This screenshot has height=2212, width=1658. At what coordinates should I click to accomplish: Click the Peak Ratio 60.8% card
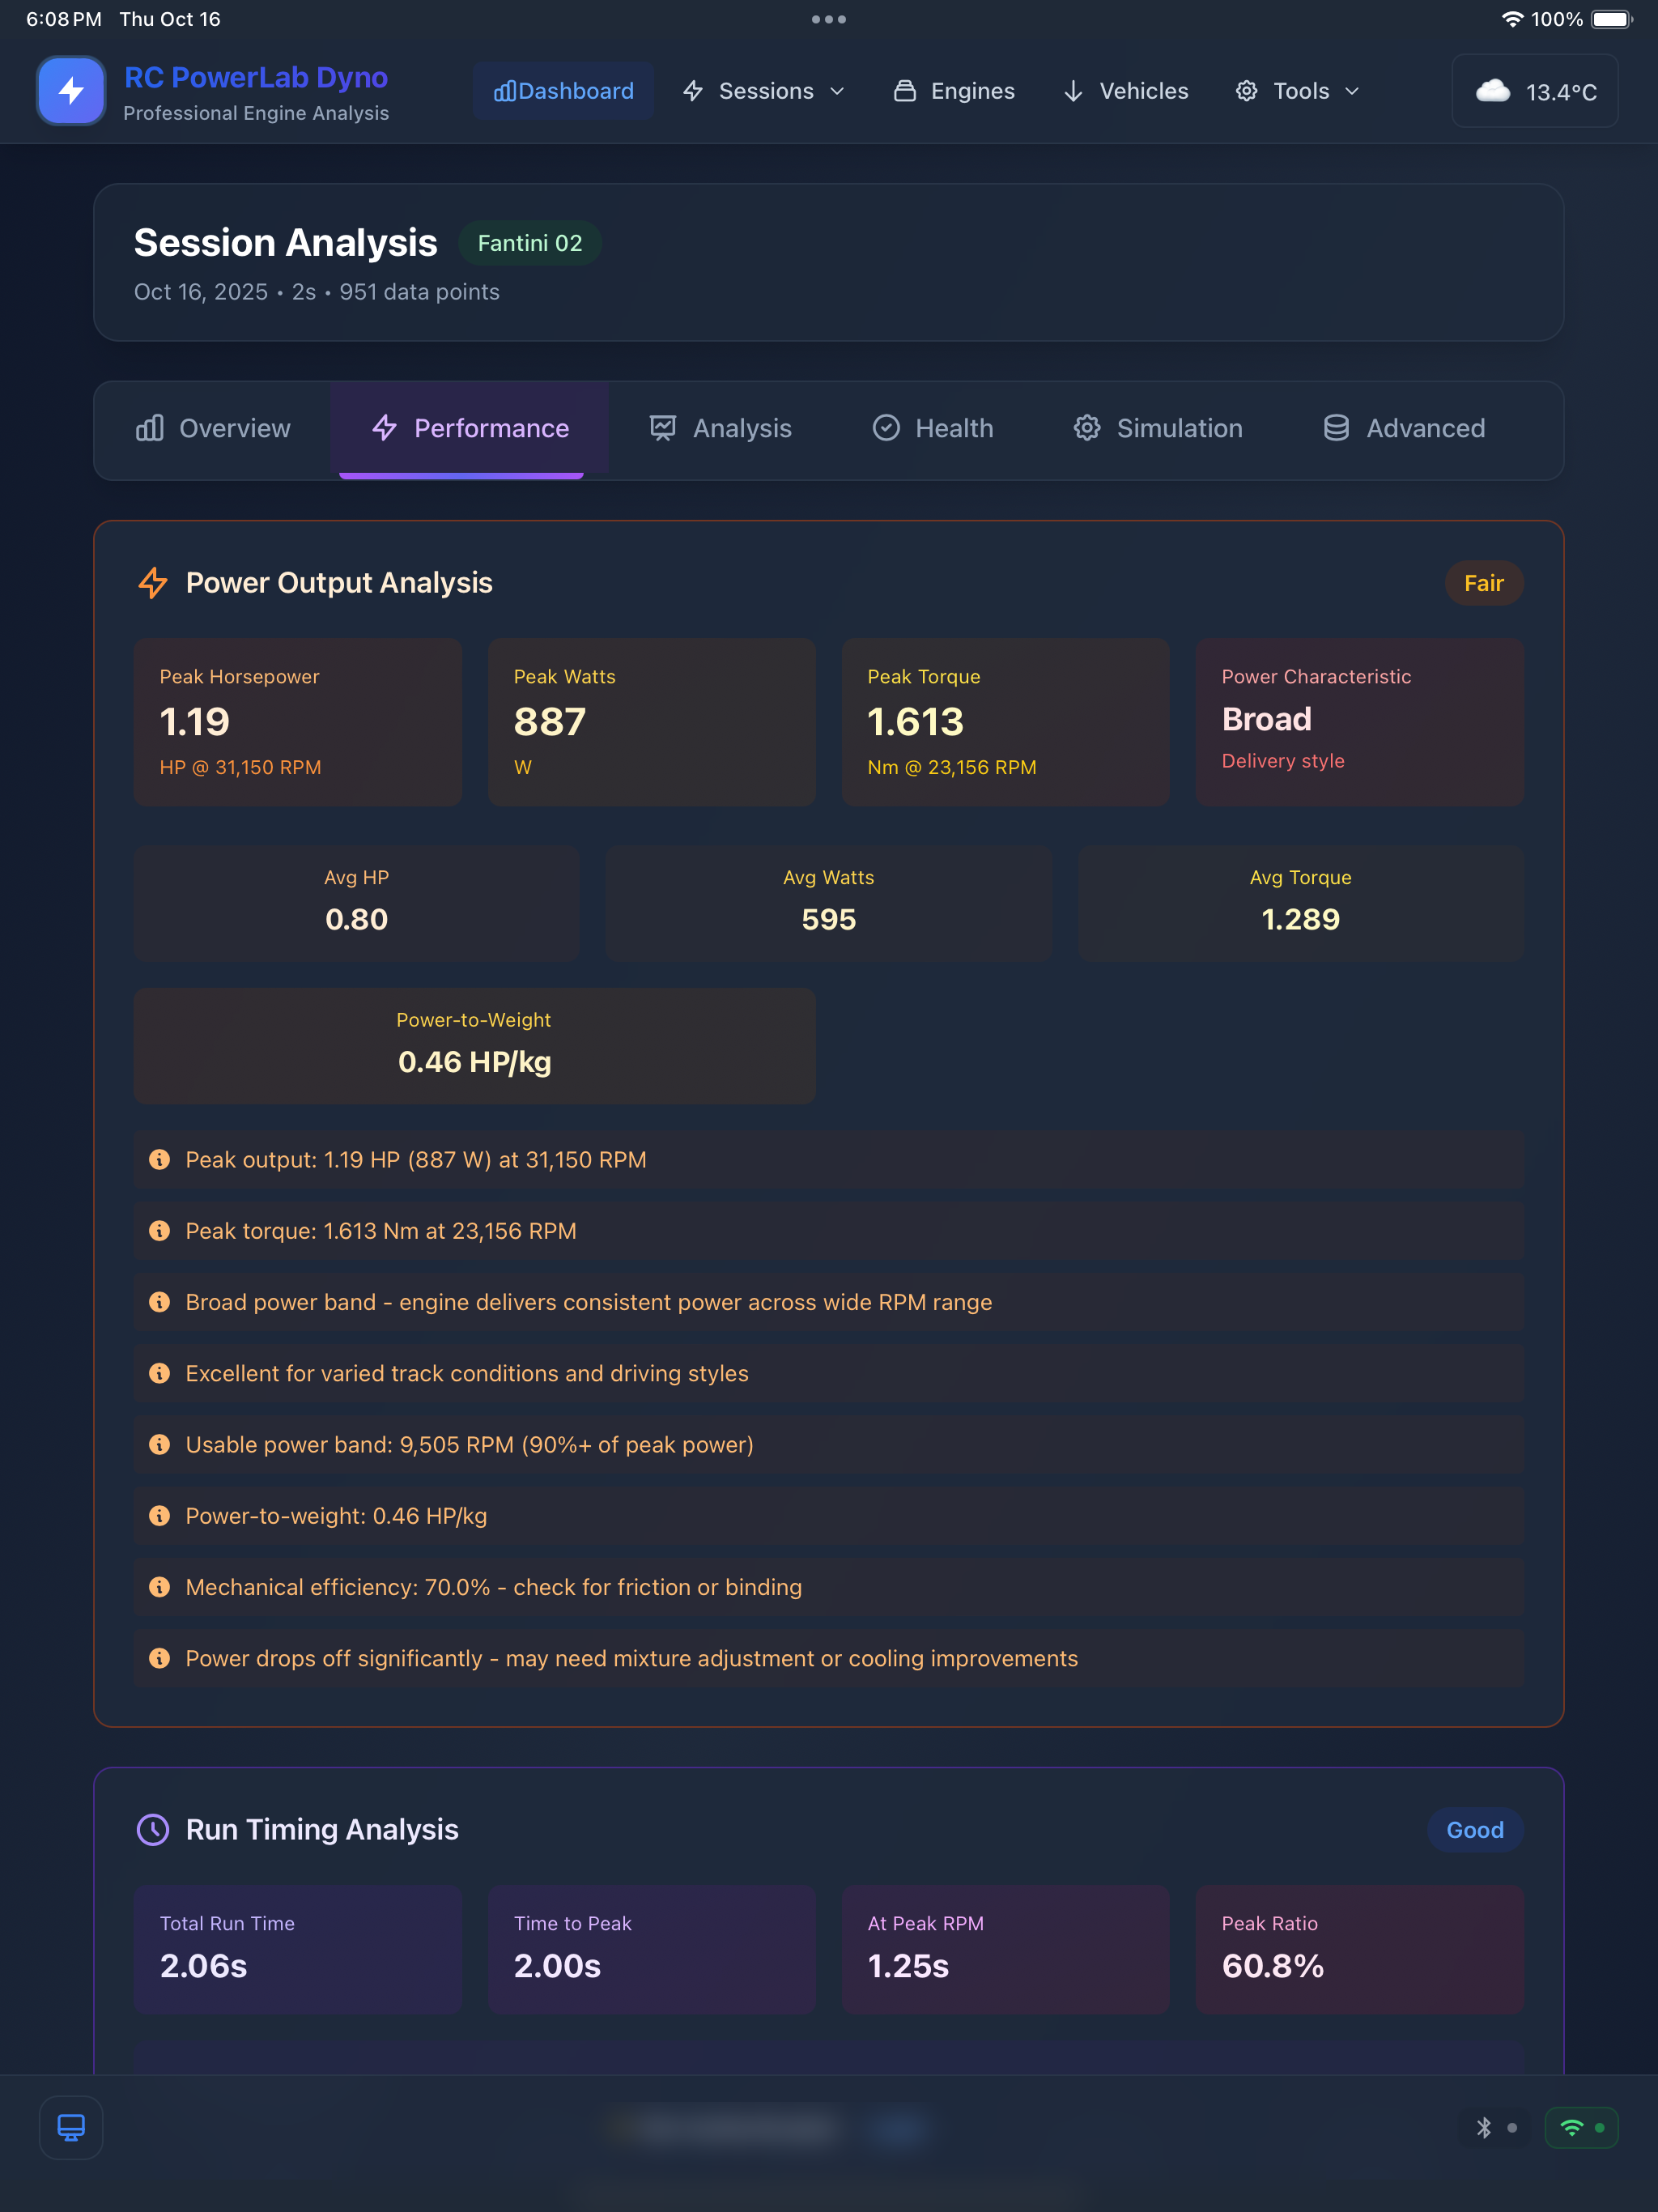[1360, 1950]
